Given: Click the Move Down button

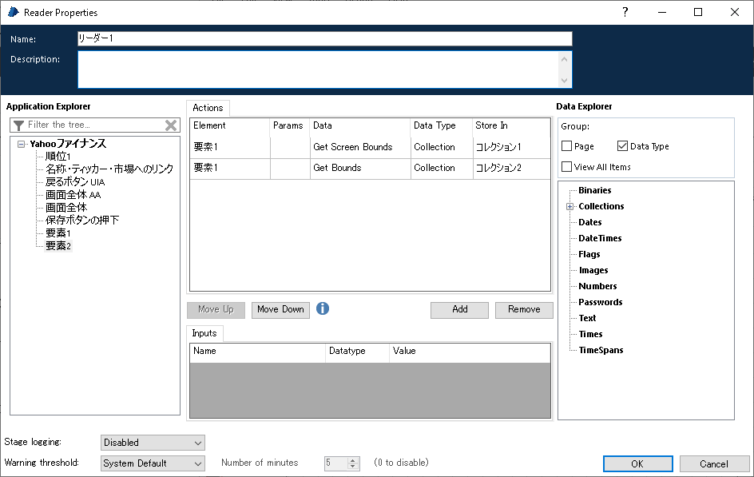Looking at the screenshot, I should [280, 310].
